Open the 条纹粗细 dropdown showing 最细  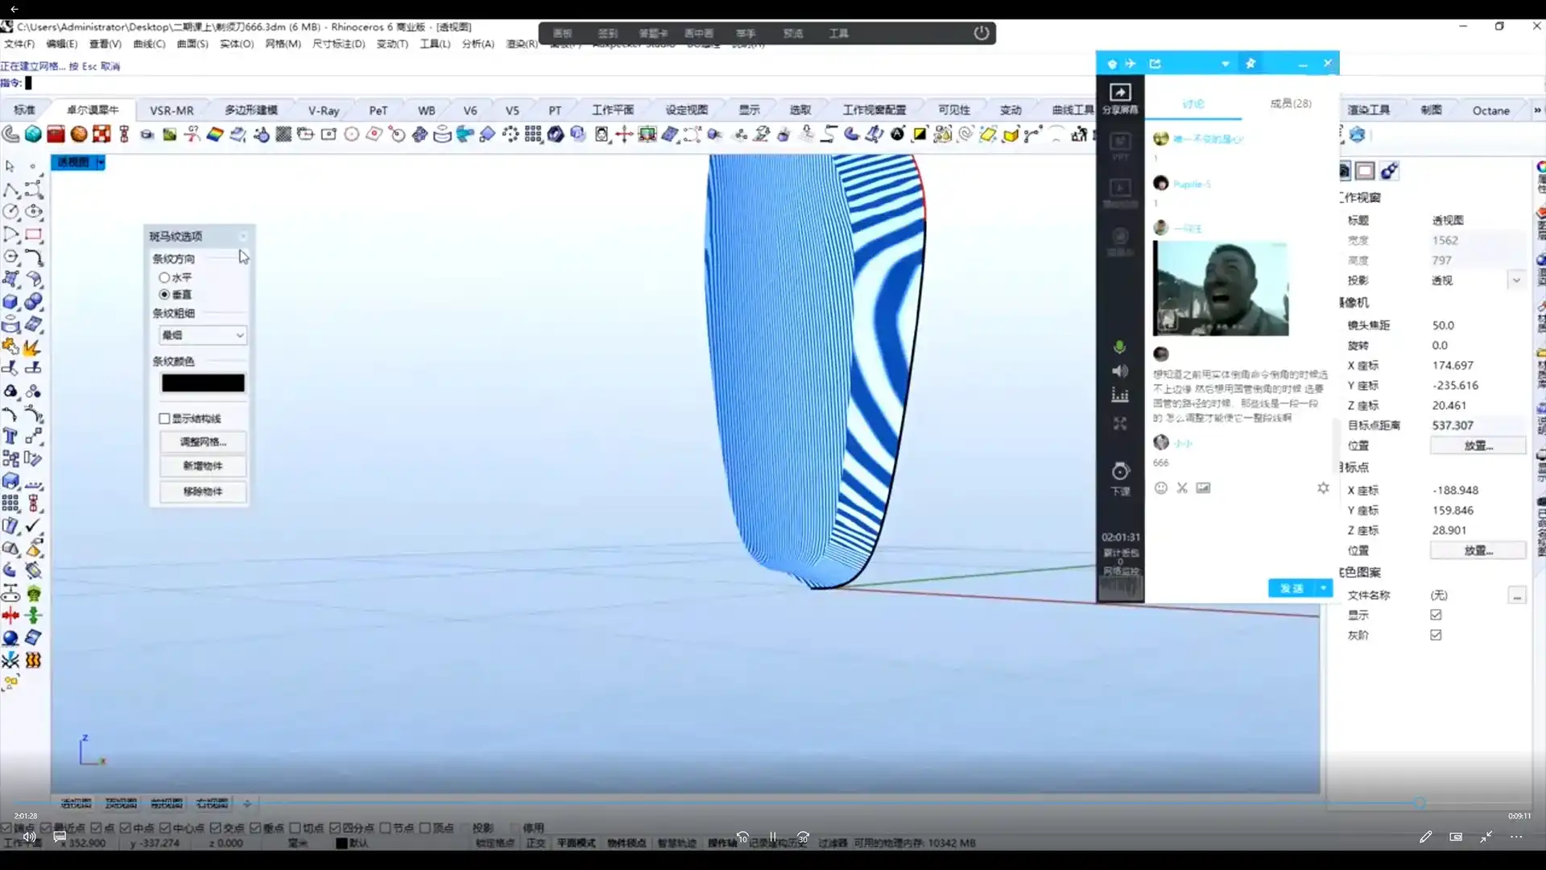(203, 335)
